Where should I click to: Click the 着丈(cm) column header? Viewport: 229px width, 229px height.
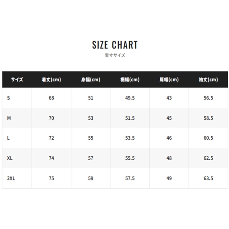pyautogui.click(x=51, y=79)
